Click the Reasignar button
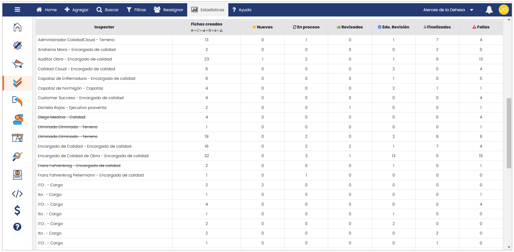The height and width of the screenshot is (252, 514). [x=168, y=10]
